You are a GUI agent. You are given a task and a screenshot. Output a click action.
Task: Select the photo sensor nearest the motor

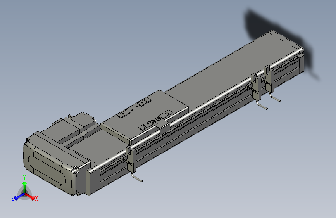click(131, 159)
